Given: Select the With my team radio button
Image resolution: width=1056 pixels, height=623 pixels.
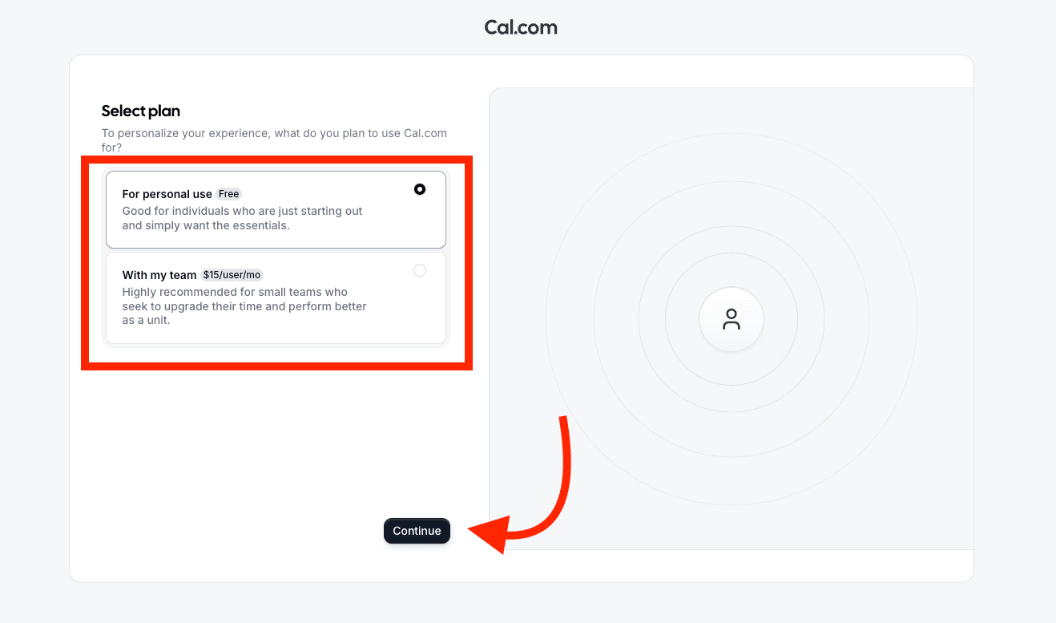Looking at the screenshot, I should click(420, 270).
